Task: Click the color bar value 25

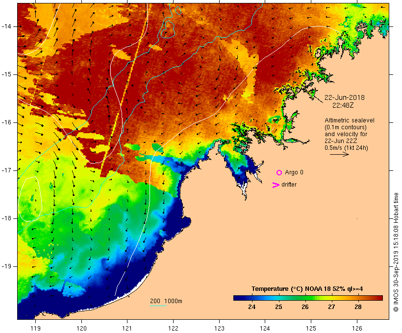Action: [278, 307]
